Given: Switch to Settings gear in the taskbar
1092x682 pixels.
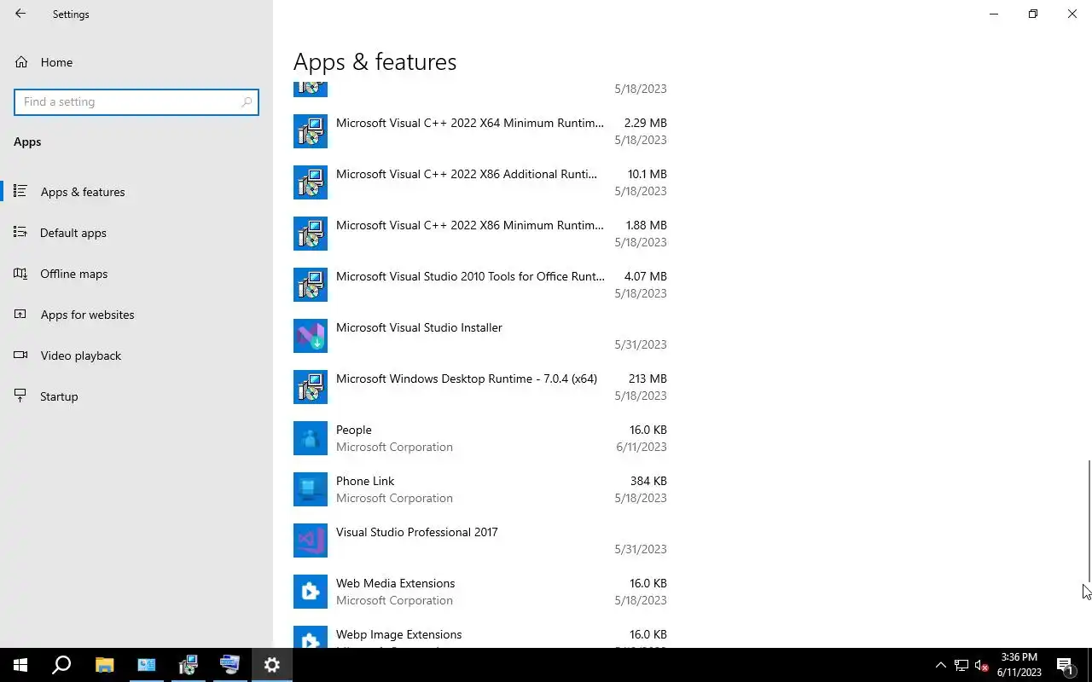Looking at the screenshot, I should point(272,665).
